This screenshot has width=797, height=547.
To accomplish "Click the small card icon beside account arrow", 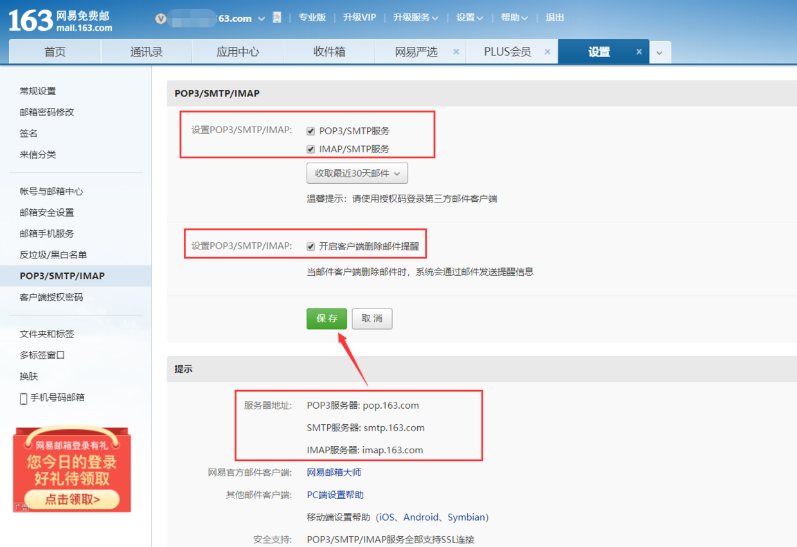I will point(277,18).
